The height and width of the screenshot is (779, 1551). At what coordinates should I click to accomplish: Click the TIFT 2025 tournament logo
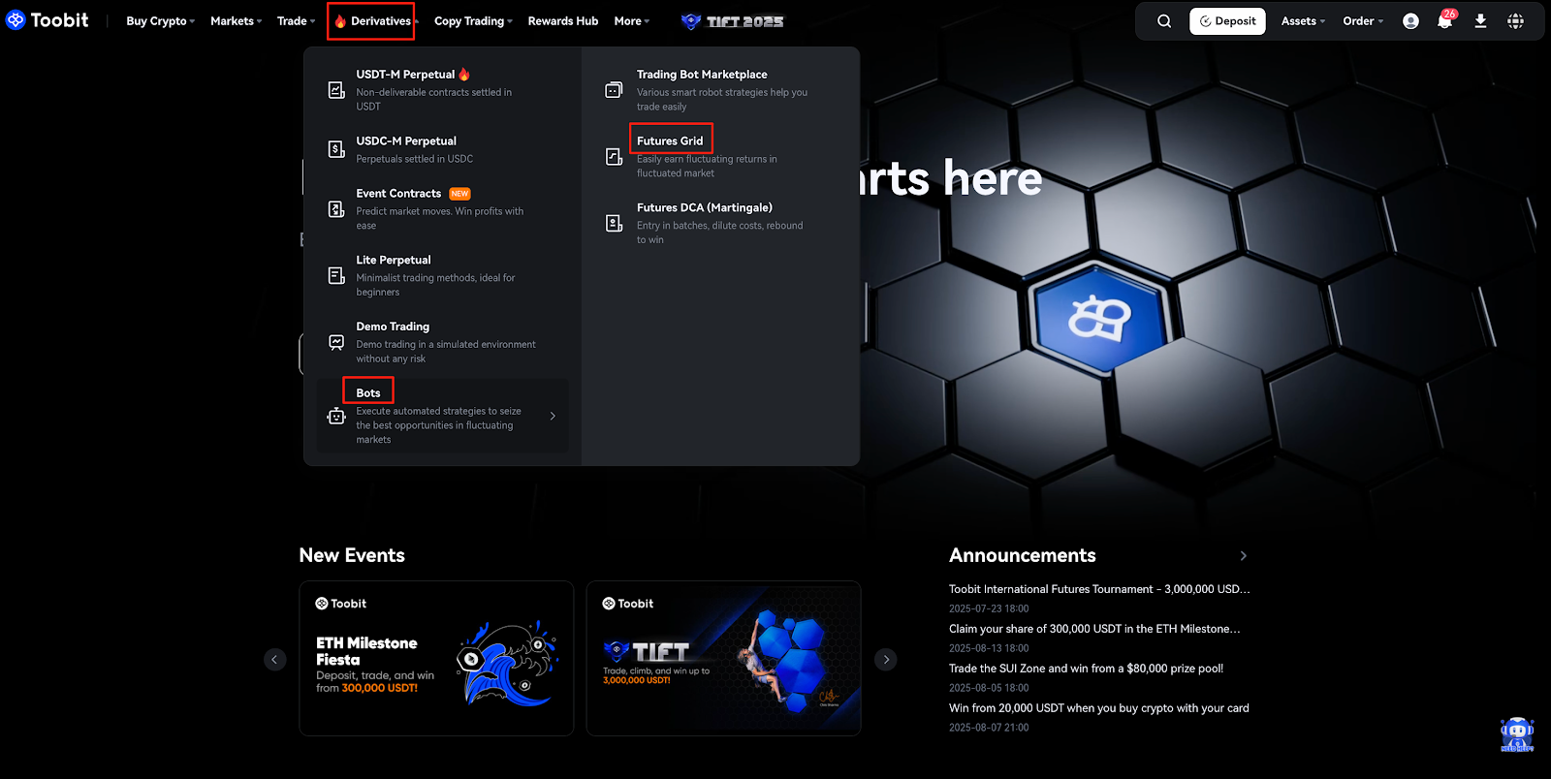733,21
